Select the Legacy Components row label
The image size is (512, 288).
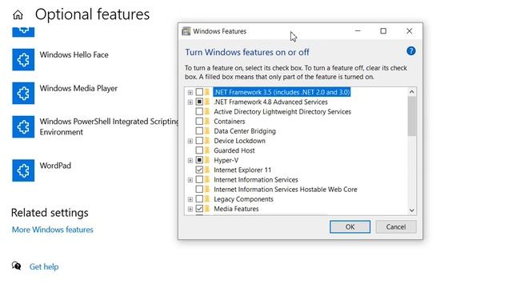tap(243, 199)
